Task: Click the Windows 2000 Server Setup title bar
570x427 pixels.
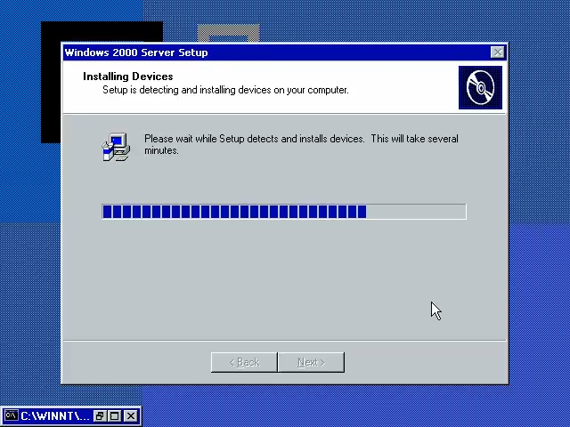Action: [284, 52]
